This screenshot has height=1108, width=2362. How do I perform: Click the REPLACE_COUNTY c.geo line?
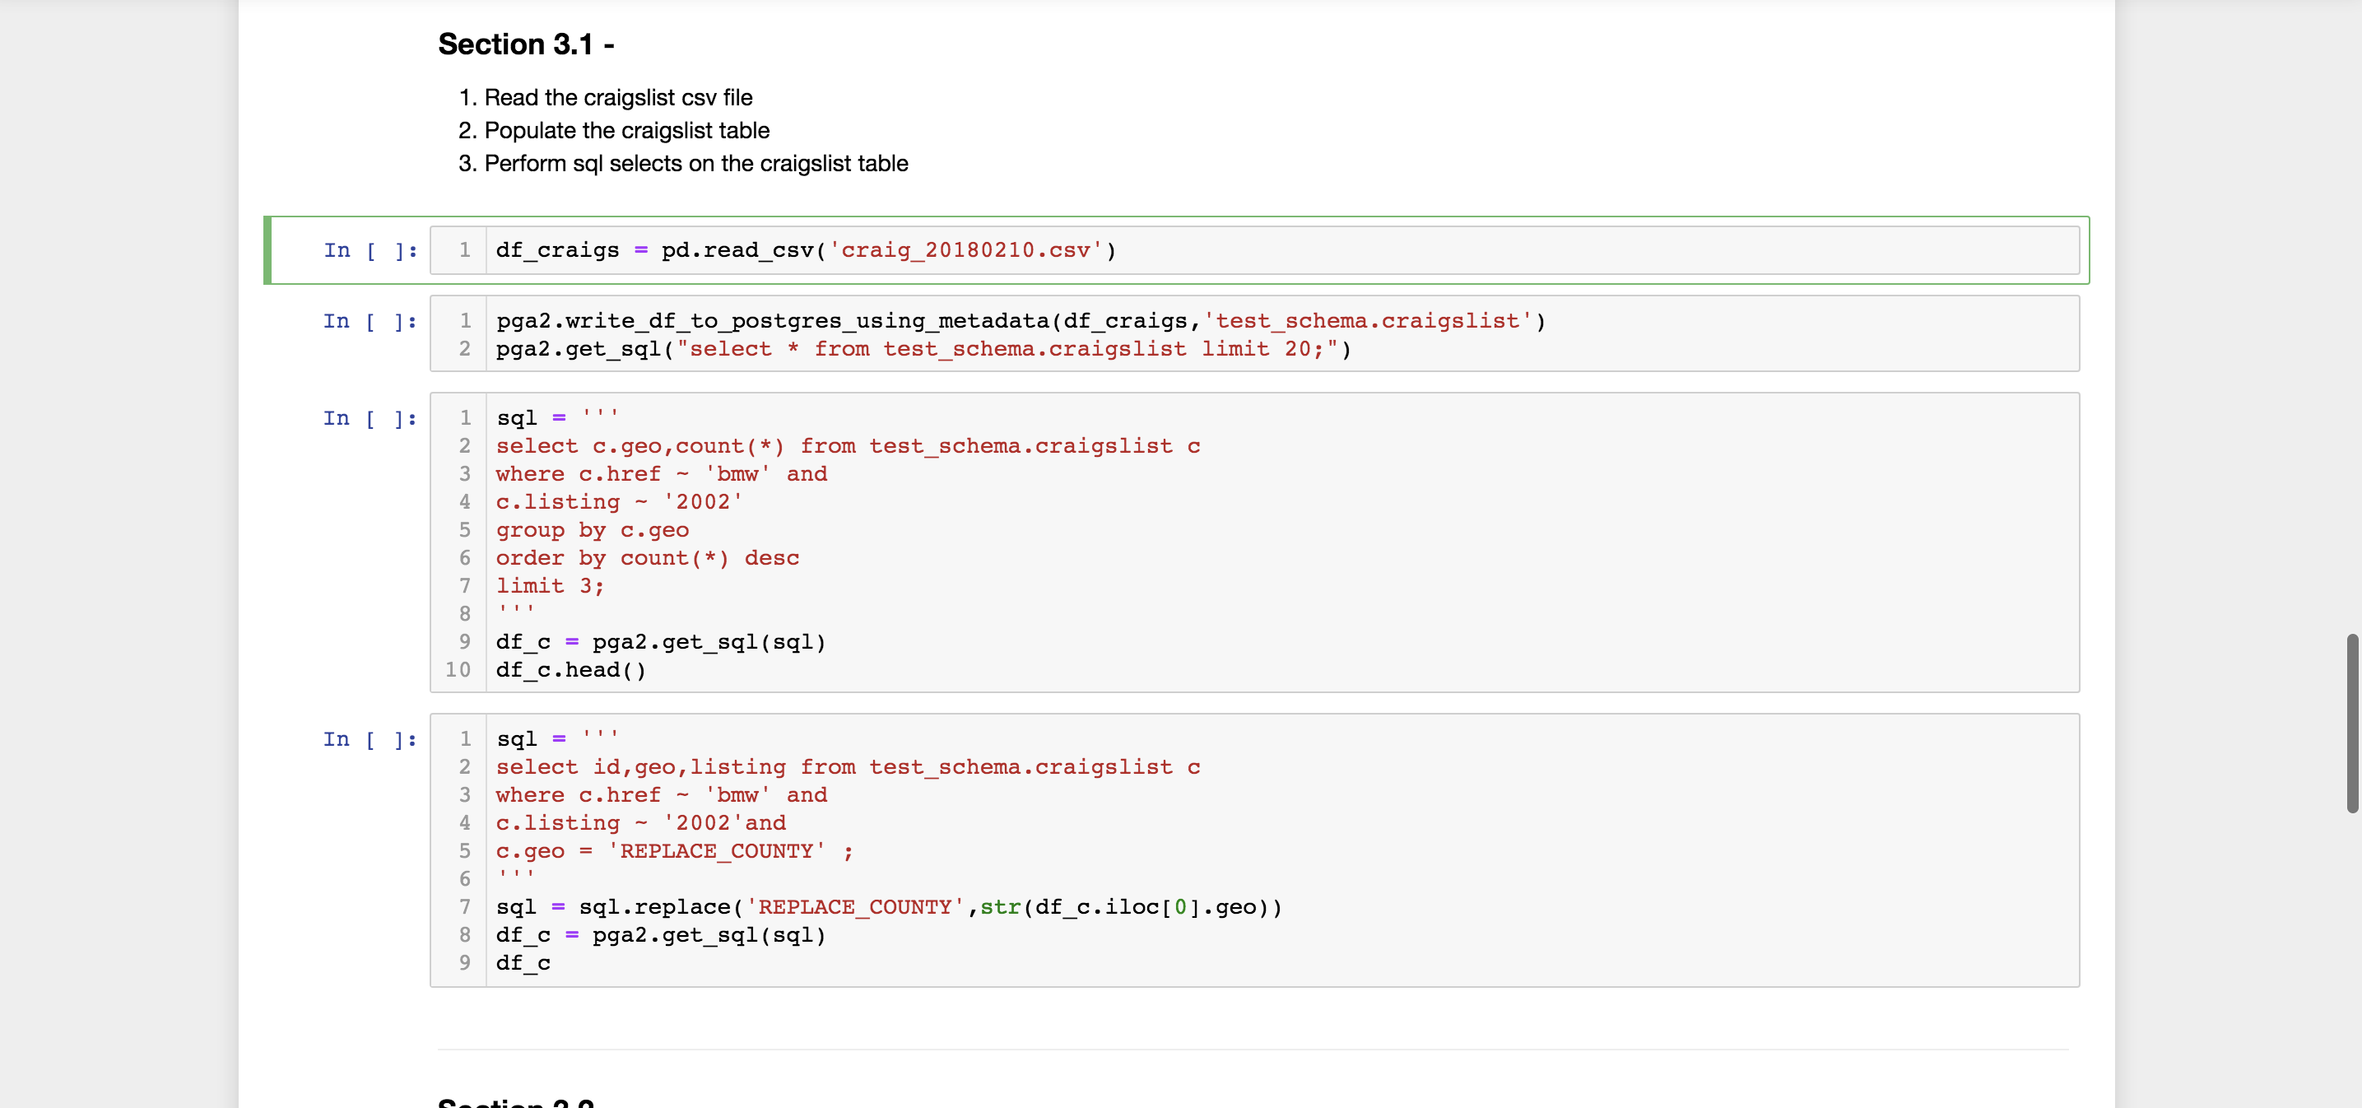[x=674, y=851]
